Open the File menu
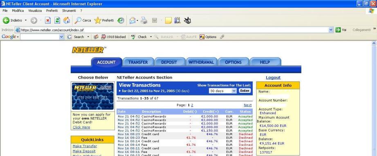Viewport: 377px width, 156px height. [x=5, y=11]
